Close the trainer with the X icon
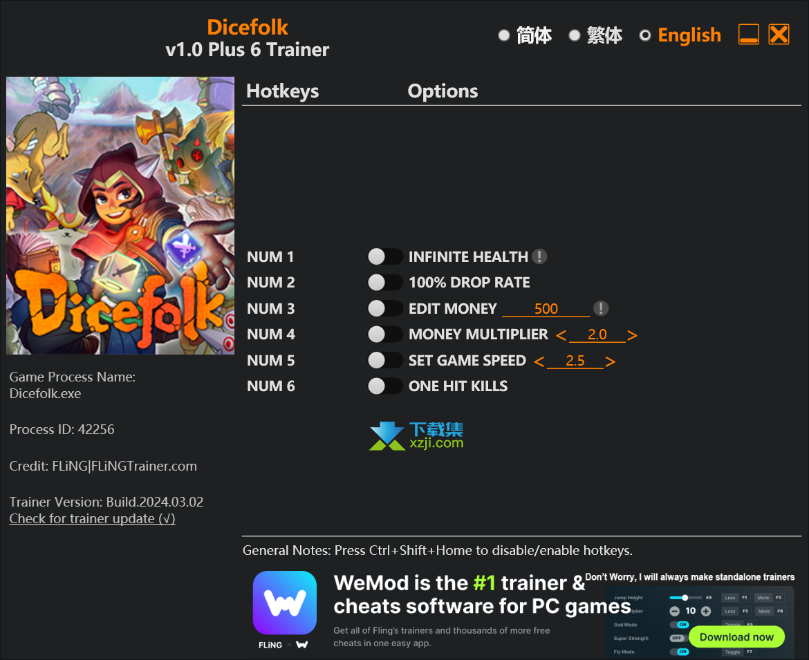The height and width of the screenshot is (660, 809). pos(779,35)
